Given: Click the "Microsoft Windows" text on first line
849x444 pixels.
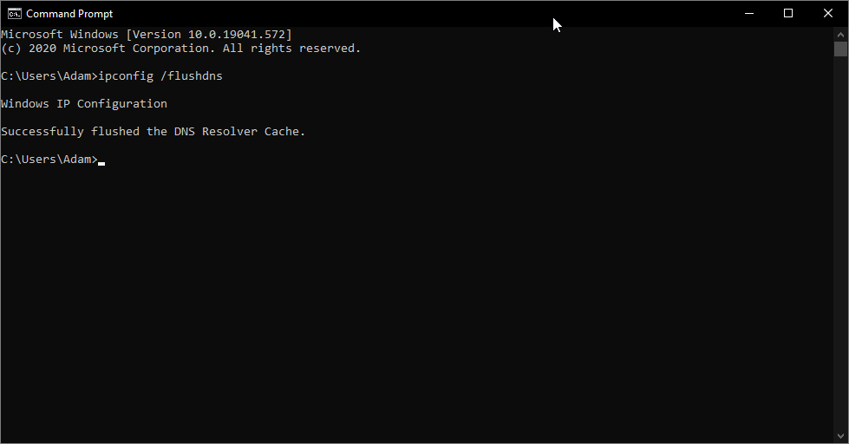Looking at the screenshot, I should [x=60, y=35].
